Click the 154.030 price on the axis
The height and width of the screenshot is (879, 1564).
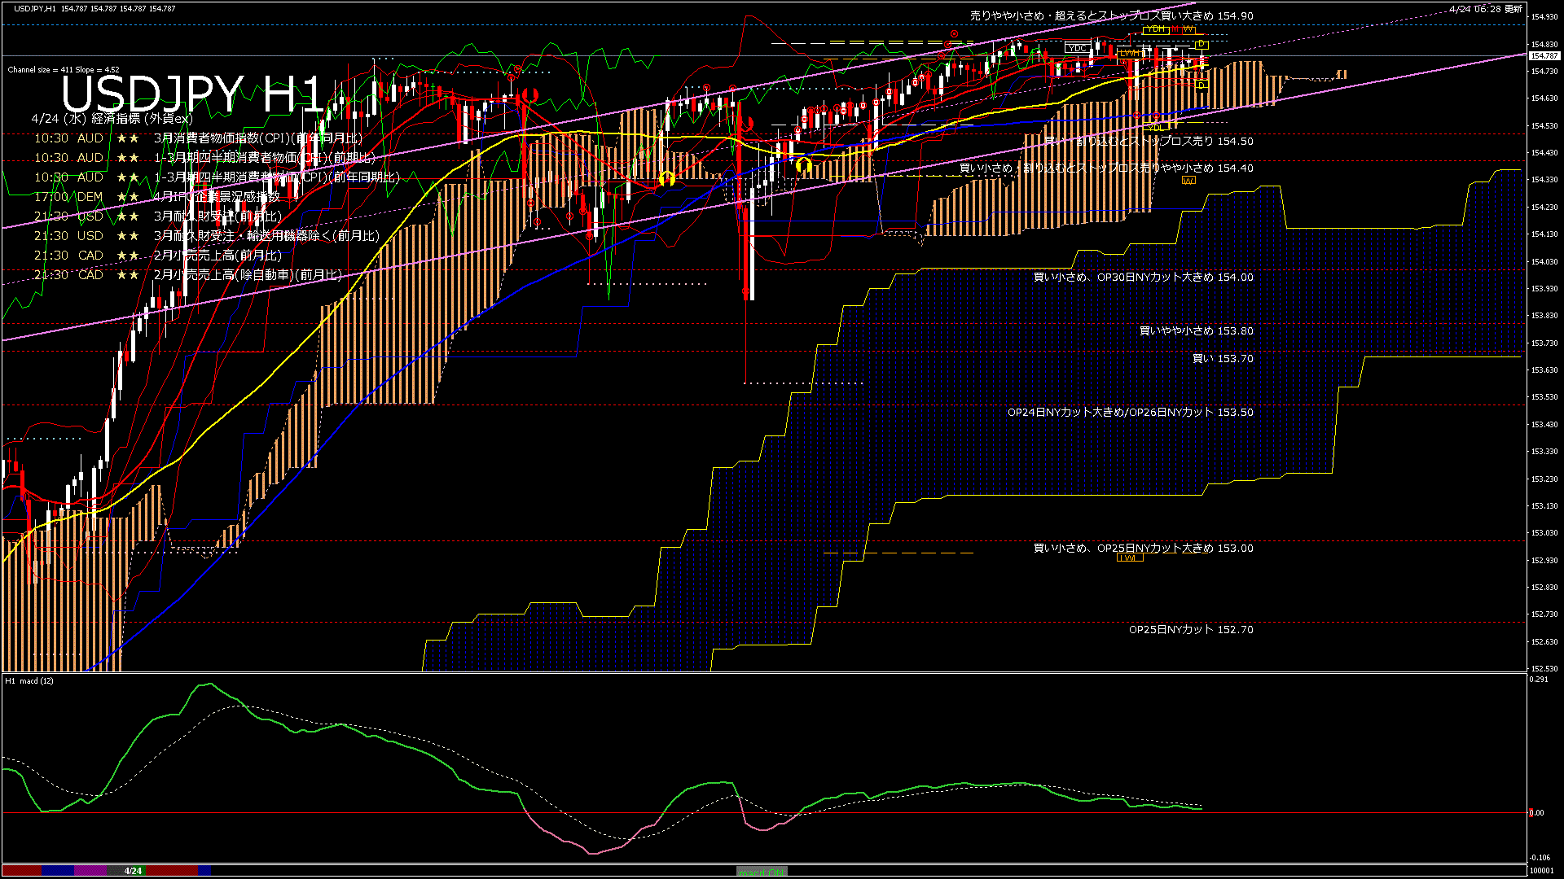coord(1544,262)
